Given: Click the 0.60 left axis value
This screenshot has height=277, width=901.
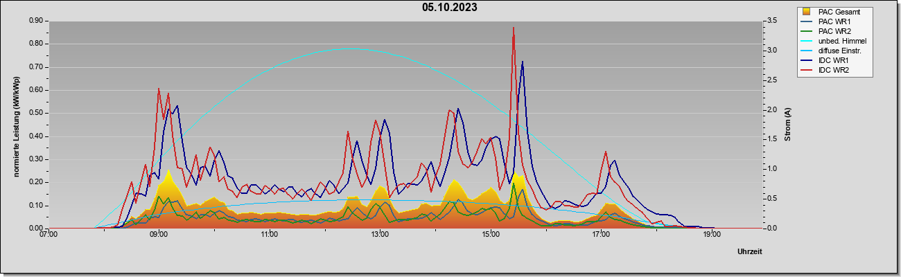Looking at the screenshot, I should [36, 90].
